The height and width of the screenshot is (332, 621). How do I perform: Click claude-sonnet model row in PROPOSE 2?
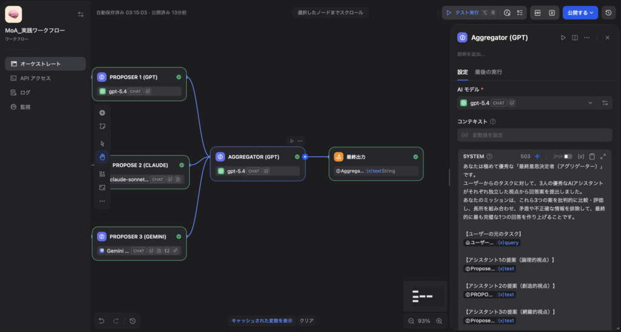pyautogui.click(x=146, y=179)
